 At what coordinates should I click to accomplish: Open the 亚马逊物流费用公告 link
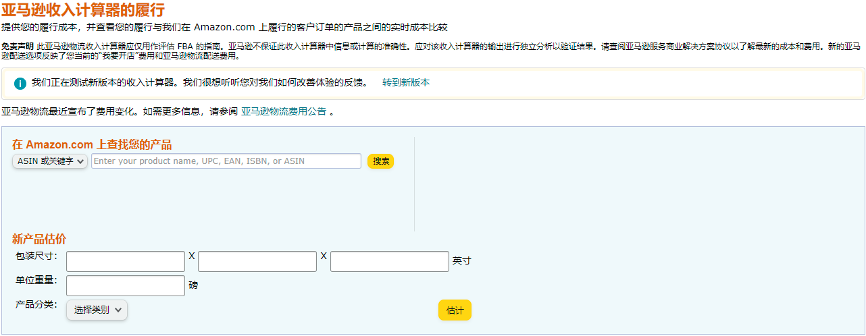[284, 111]
